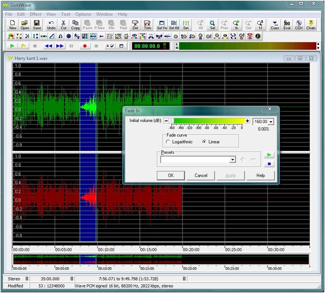
Task: Click the initial volume slider track
Action: [x=207, y=121]
